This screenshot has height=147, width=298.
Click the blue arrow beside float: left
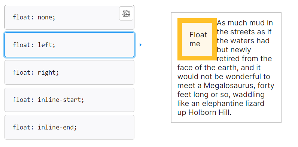140,45
